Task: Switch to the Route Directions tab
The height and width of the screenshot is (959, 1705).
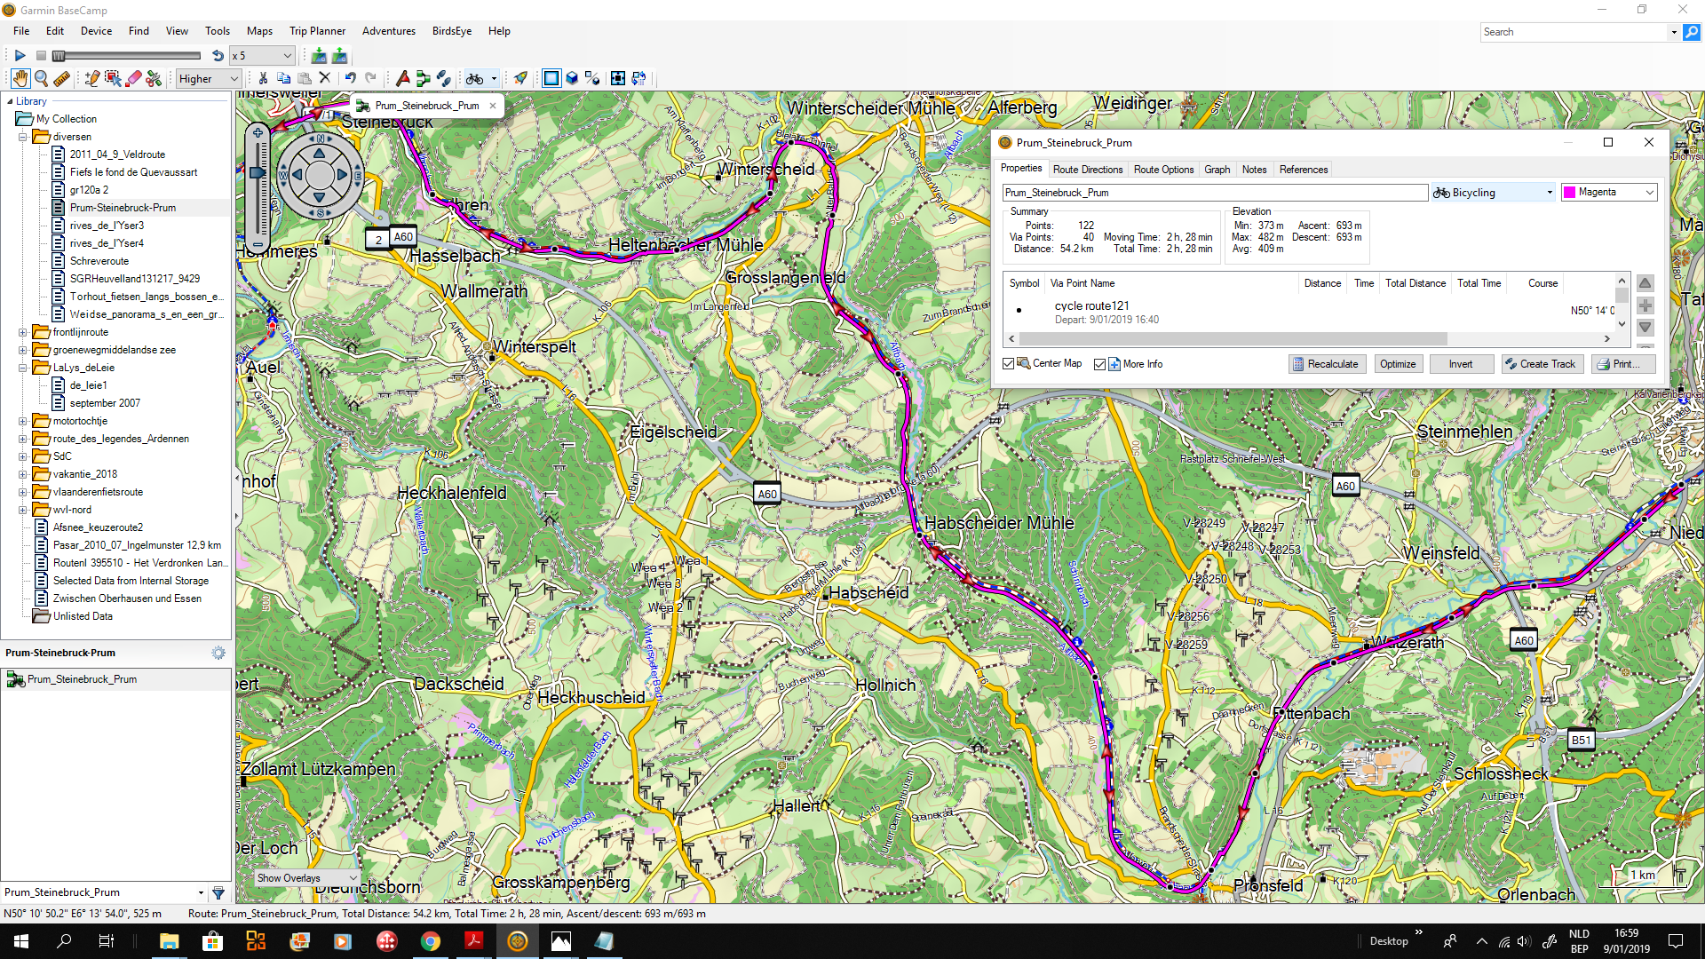Action: (1088, 170)
